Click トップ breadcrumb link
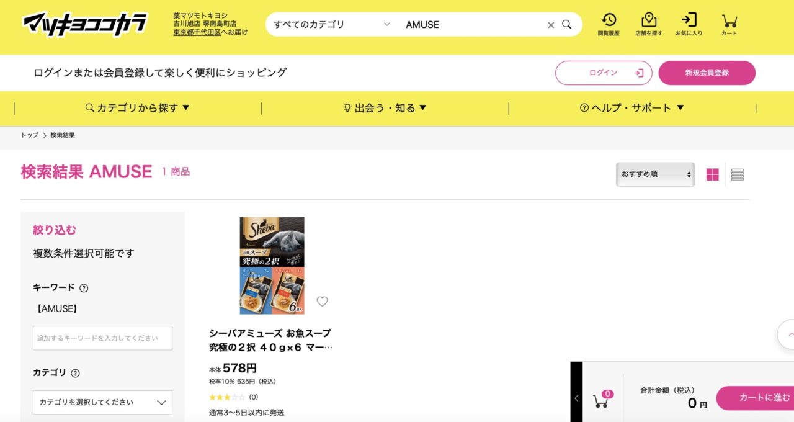 click(29, 135)
